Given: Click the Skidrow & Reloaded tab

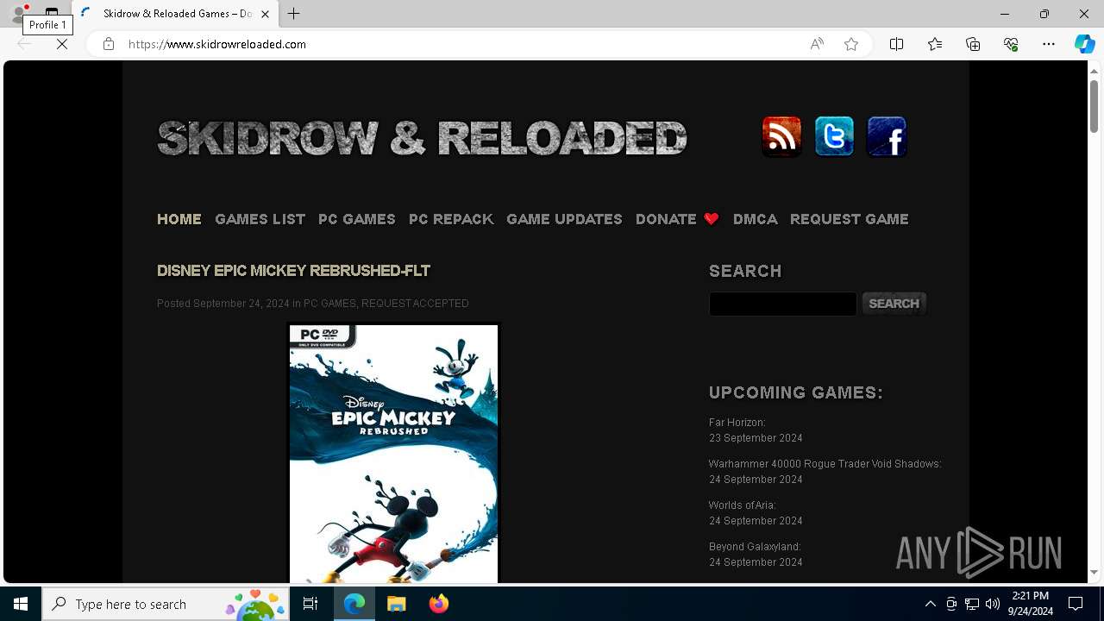Looking at the screenshot, I should click(175, 14).
